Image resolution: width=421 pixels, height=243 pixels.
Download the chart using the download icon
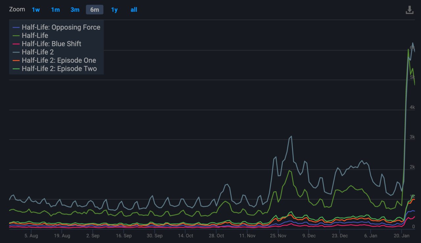click(409, 10)
